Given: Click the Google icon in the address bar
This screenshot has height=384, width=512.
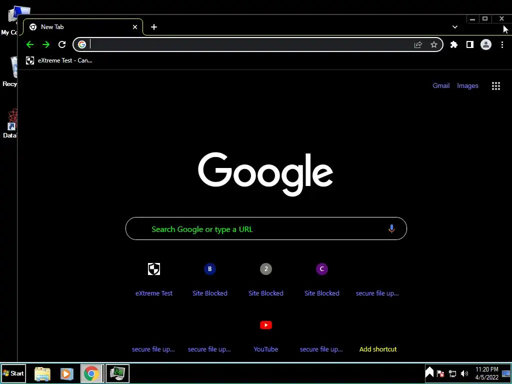Looking at the screenshot, I should (x=82, y=44).
